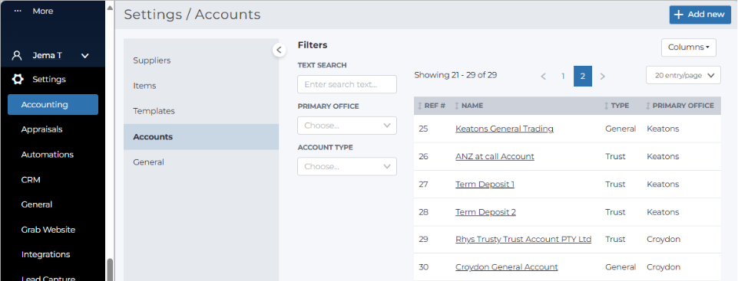
Task: Open Integrations settings in sidebar
Action: [45, 254]
